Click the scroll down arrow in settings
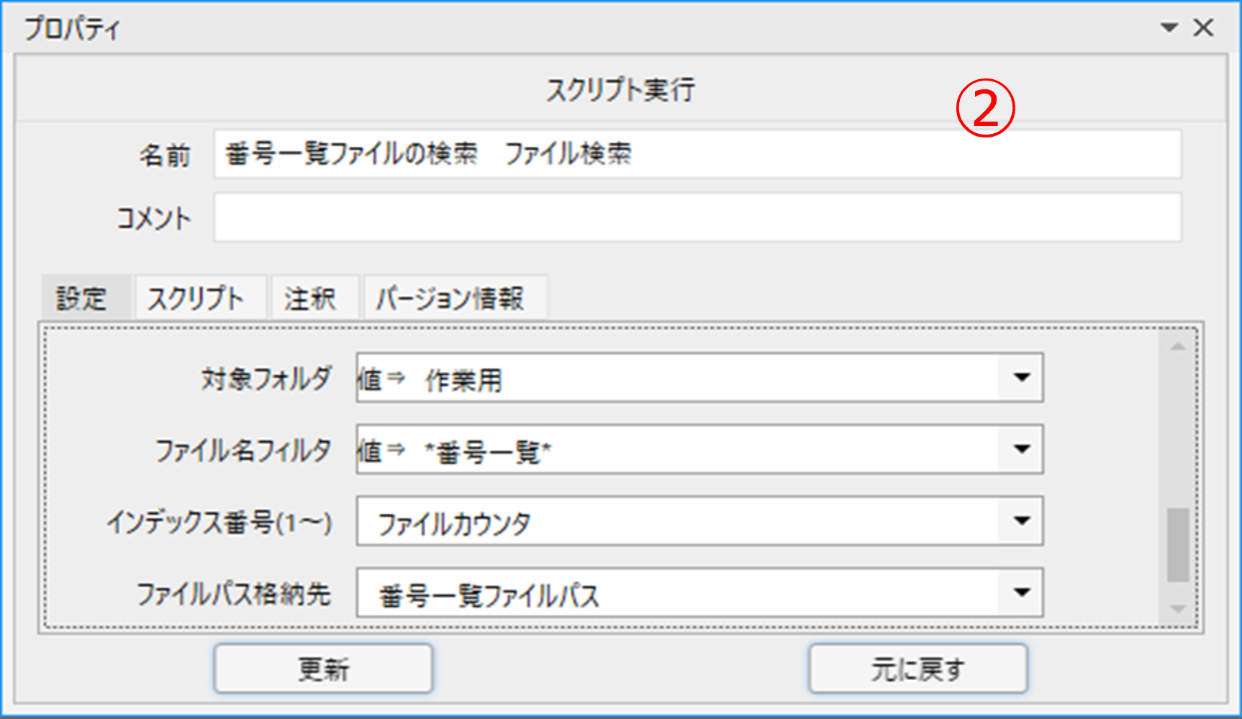The image size is (1242, 719). pos(1177,609)
